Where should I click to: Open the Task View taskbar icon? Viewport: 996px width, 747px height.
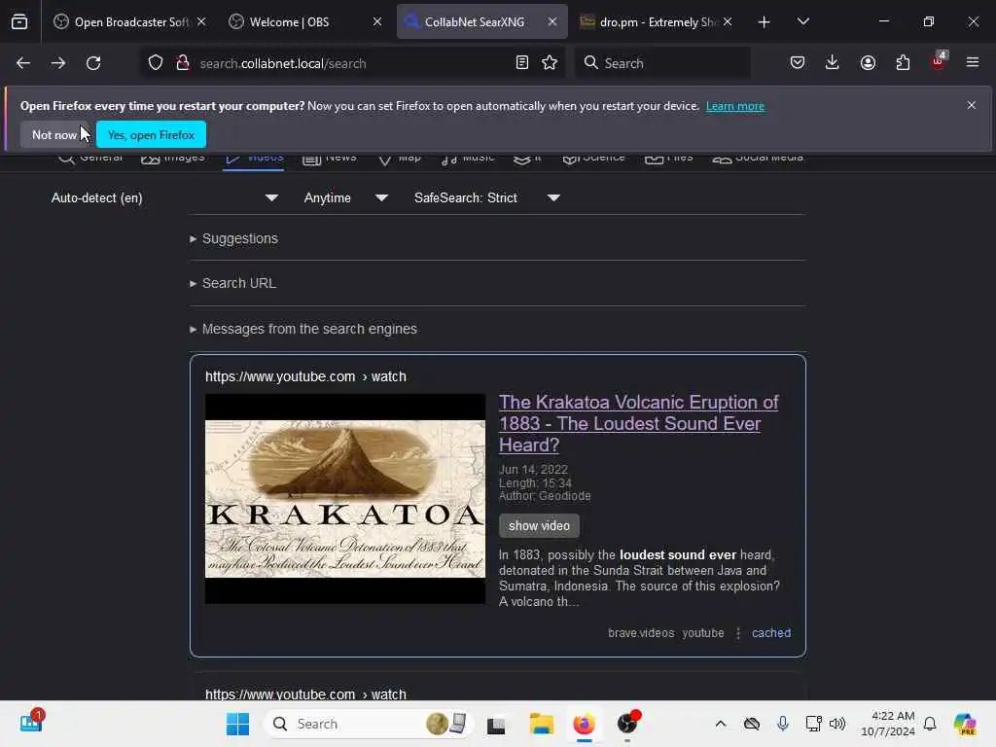coord(496,724)
